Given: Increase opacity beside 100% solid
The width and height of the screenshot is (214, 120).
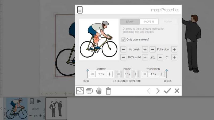Looking at the screenshot, I should tap(145, 57).
